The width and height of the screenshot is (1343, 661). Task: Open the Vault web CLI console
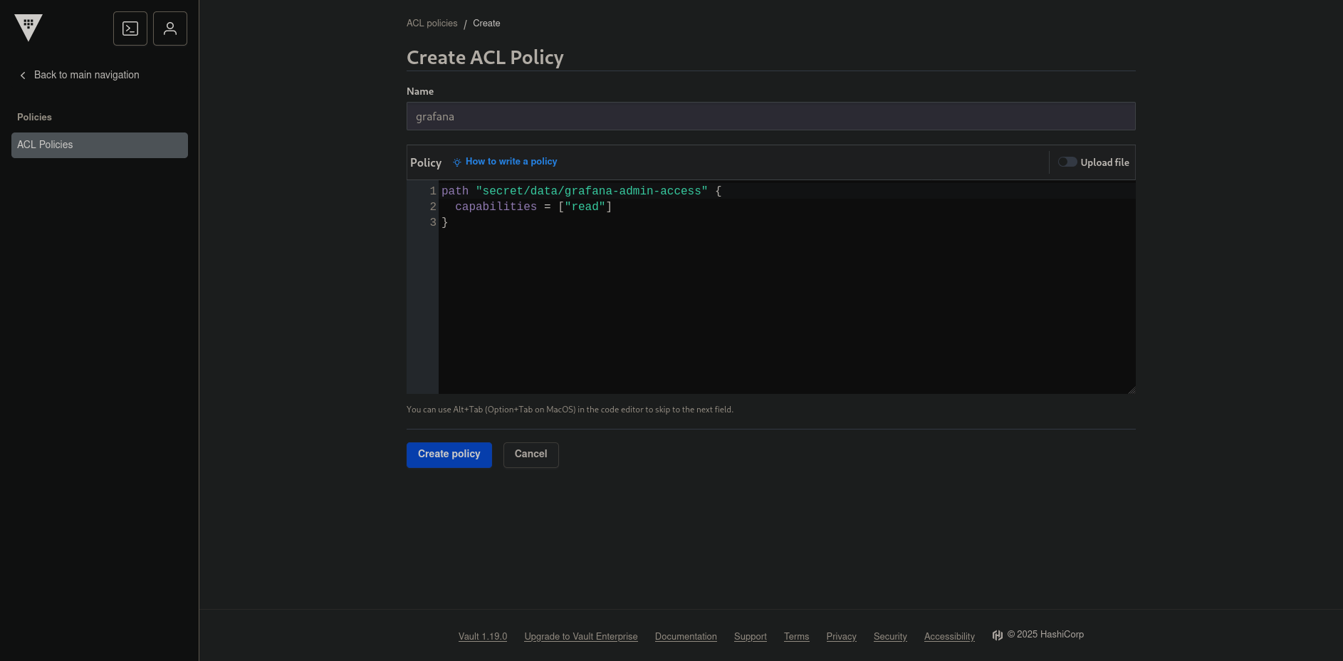click(130, 28)
